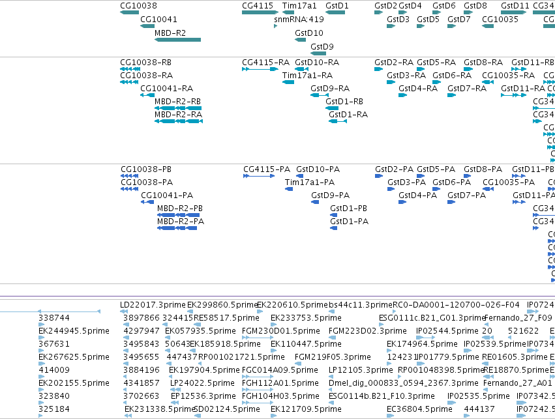Viewport: 555px width, 419px height.
Task: Click transcript Tim17a1-RA
Action: (x=307, y=76)
